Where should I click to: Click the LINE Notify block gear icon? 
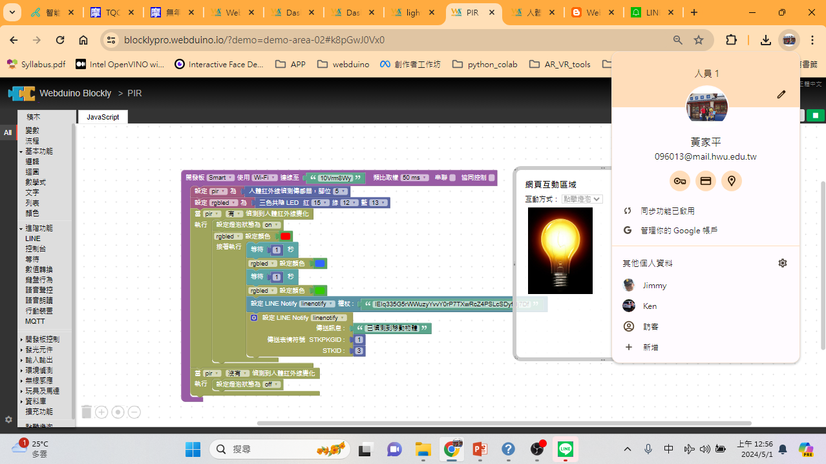(x=254, y=318)
